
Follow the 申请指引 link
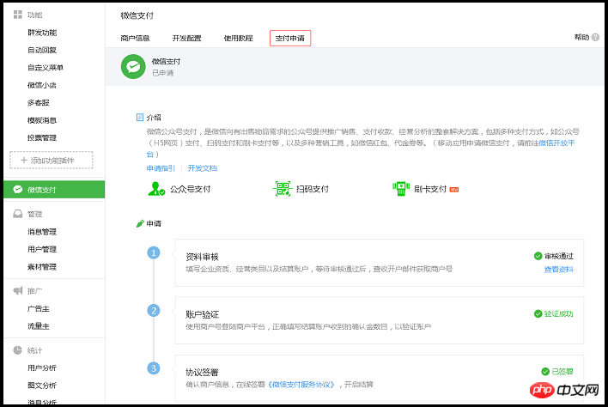(x=161, y=168)
